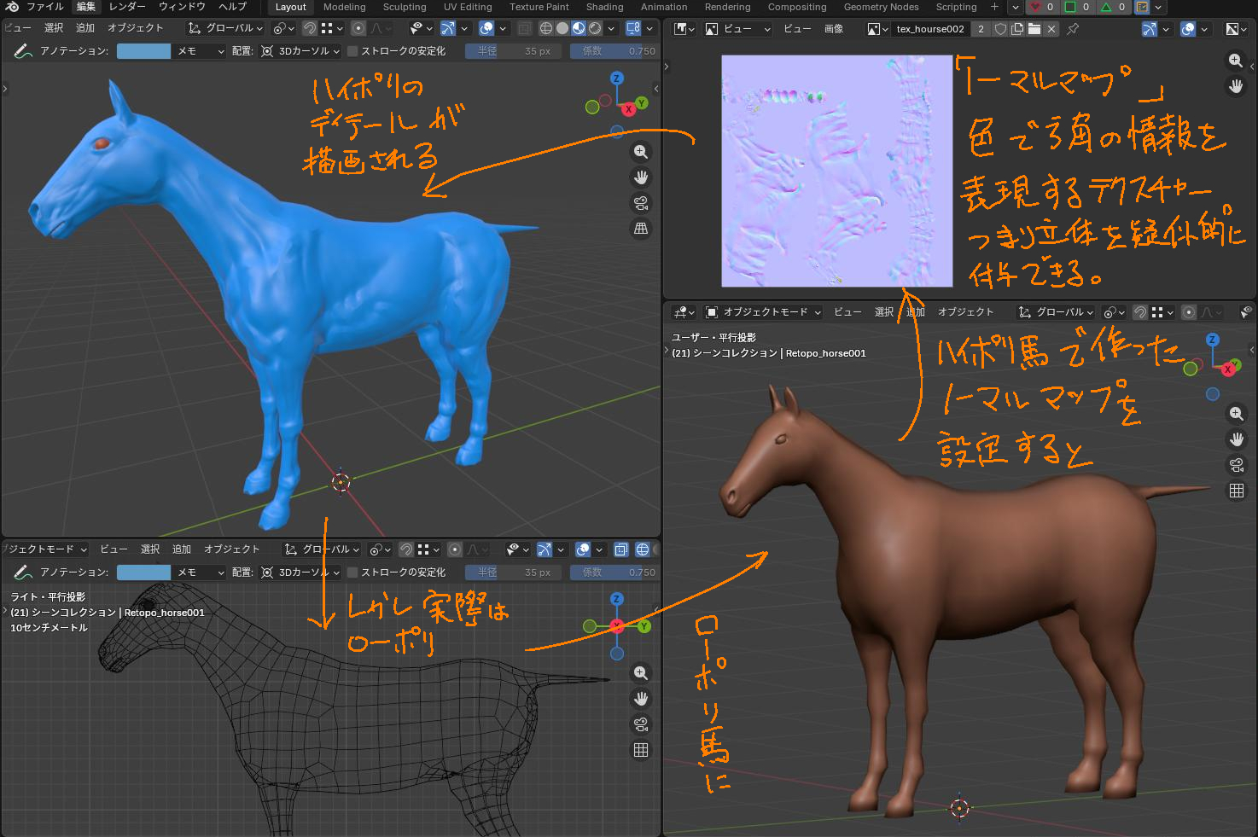Expand グローバル orientation dropdown in top-left viewport
The width and height of the screenshot is (1258, 837).
tap(226, 28)
